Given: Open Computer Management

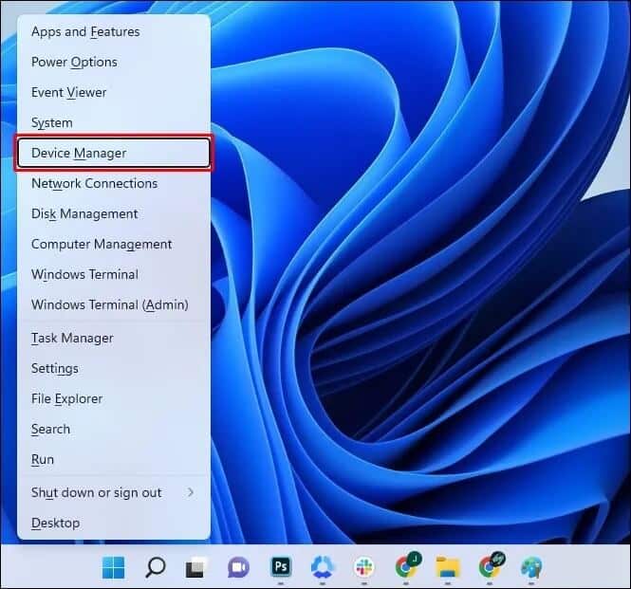Looking at the screenshot, I should 114,244.
